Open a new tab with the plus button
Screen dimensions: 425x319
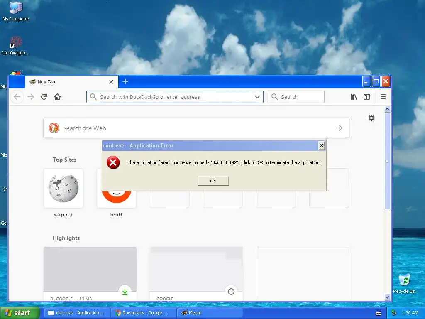[x=125, y=81]
